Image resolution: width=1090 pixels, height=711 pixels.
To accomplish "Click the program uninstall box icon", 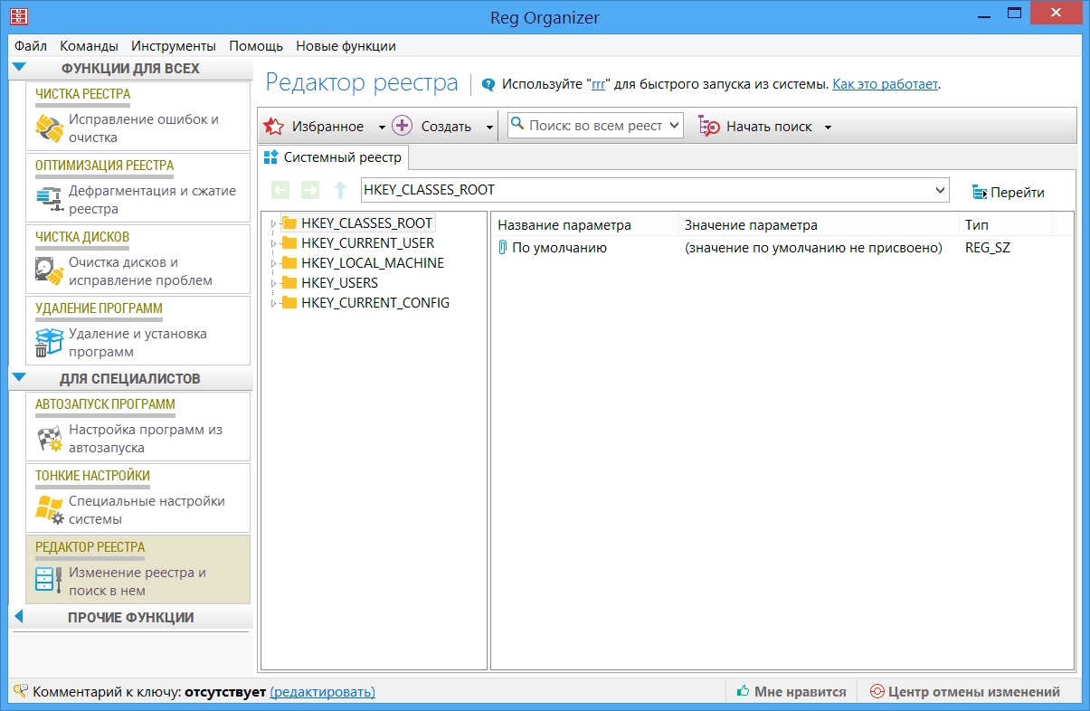I will tap(49, 343).
